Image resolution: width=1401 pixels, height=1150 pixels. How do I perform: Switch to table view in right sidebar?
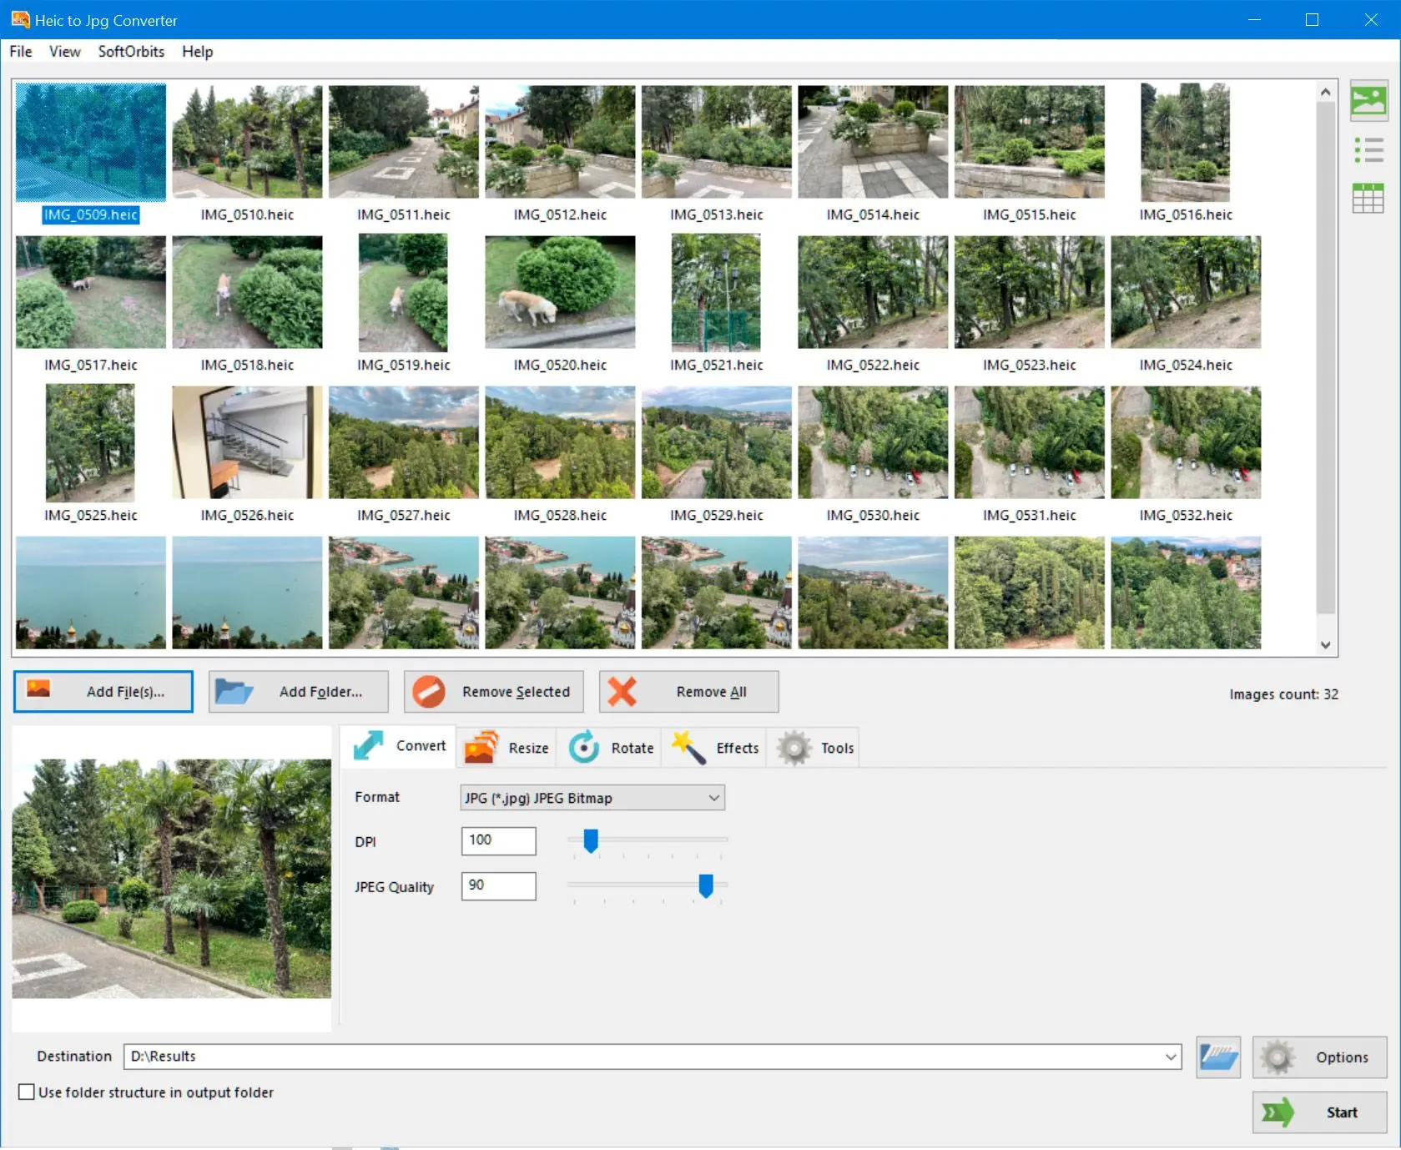1368,198
